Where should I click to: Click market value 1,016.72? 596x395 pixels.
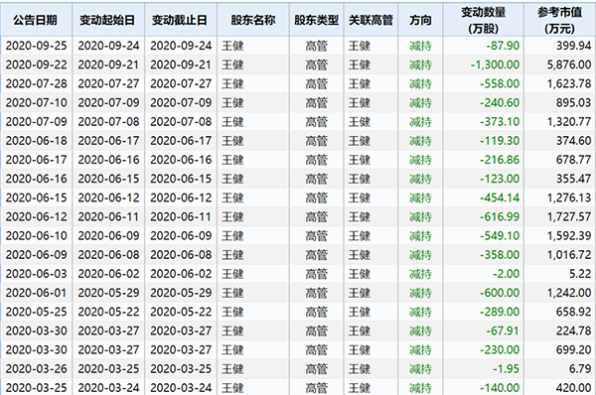[x=569, y=255]
